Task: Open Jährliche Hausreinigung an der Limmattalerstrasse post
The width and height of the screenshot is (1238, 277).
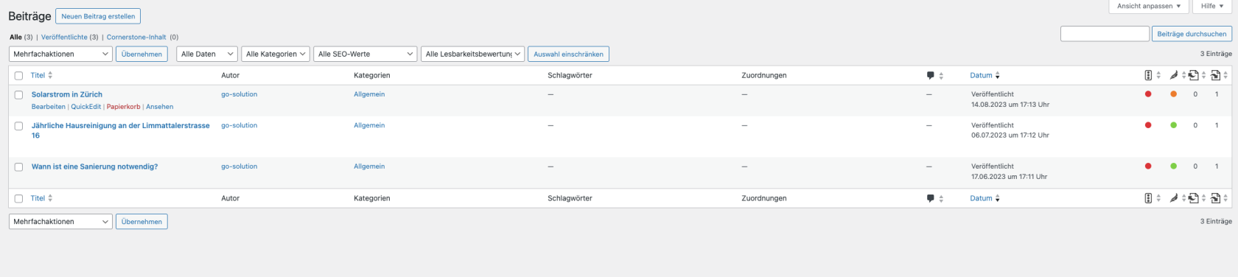Action: pyautogui.click(x=121, y=130)
